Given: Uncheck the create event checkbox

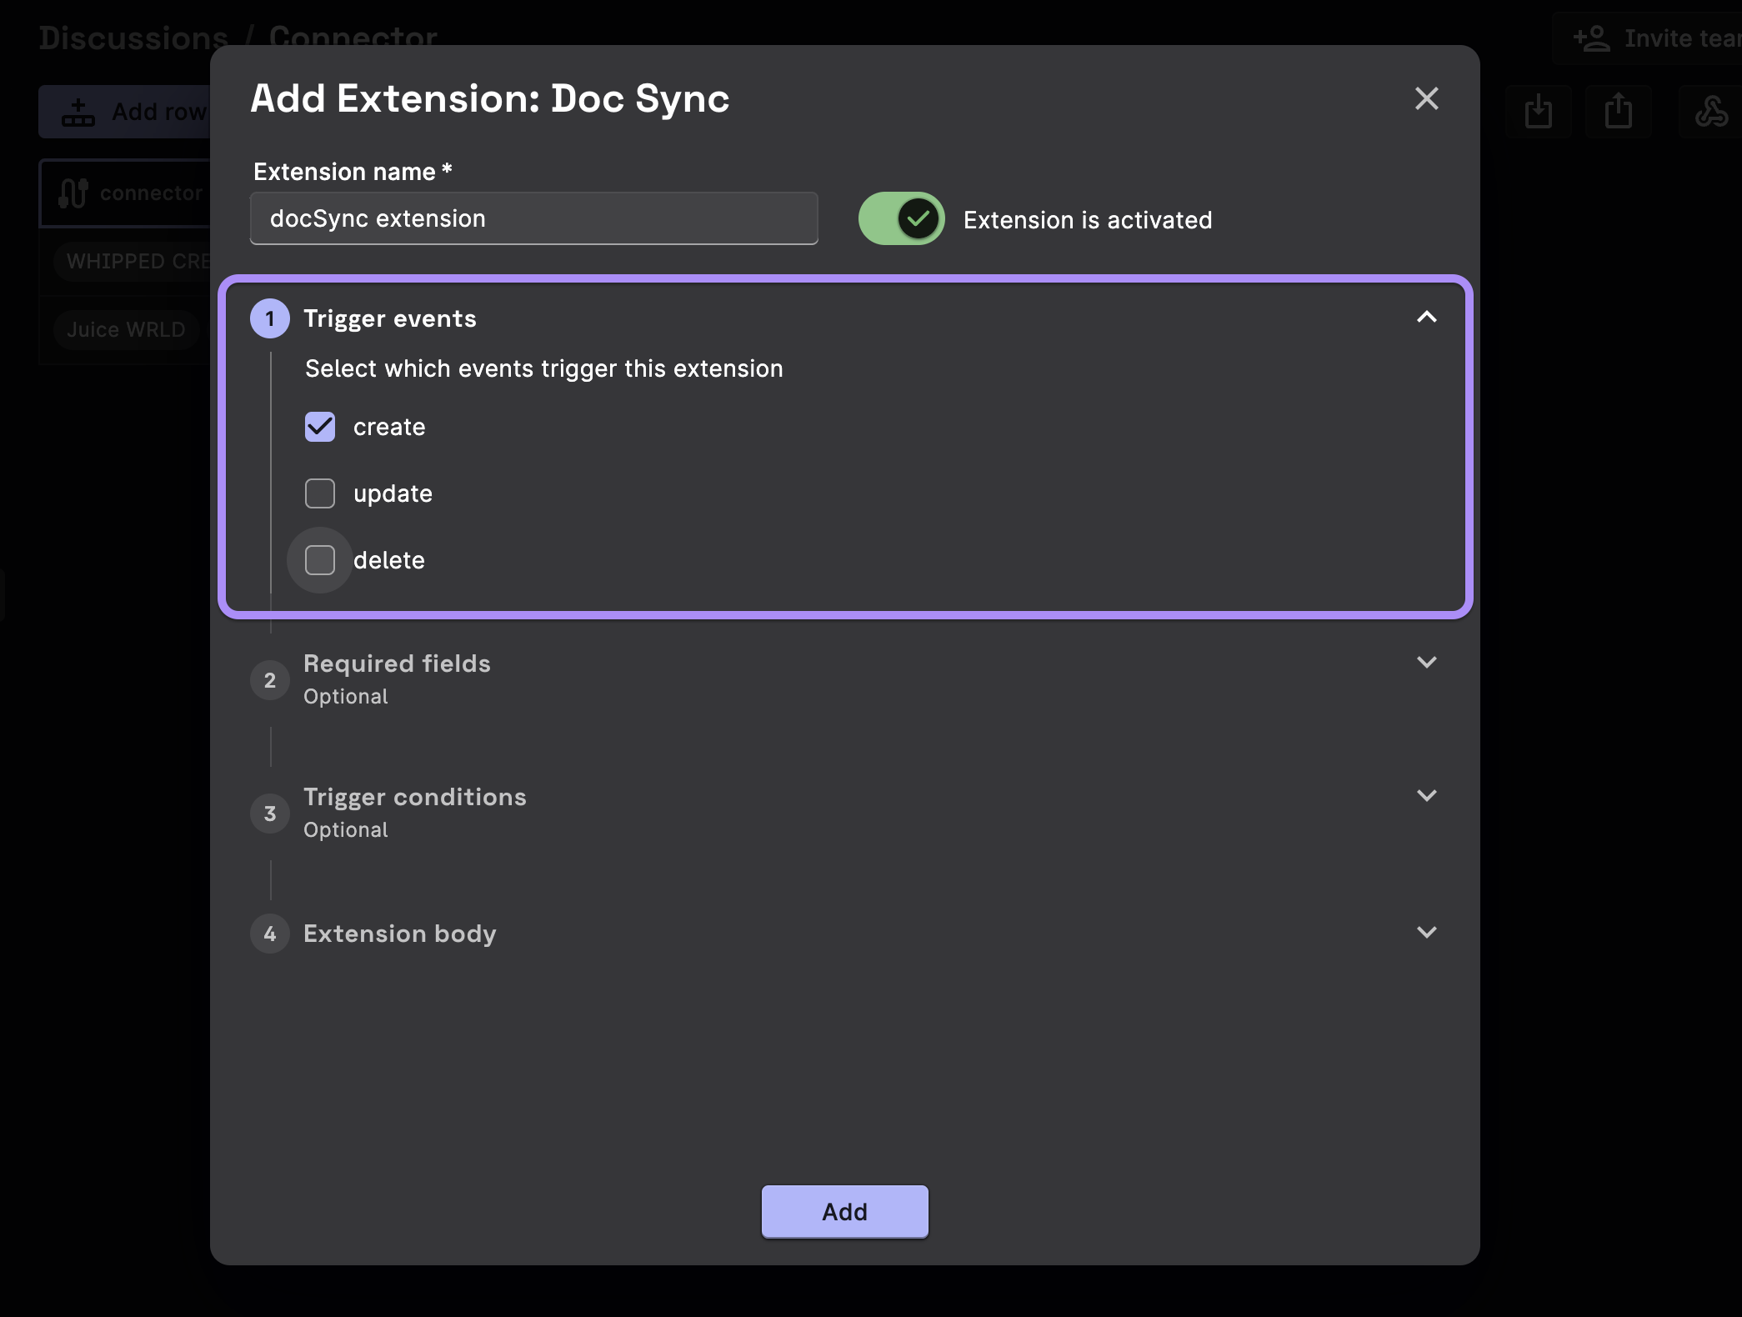Looking at the screenshot, I should pos(320,427).
